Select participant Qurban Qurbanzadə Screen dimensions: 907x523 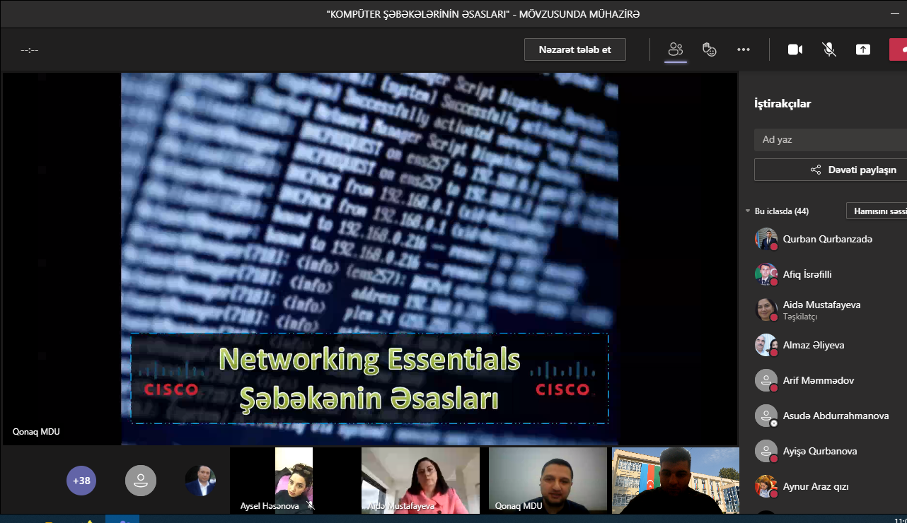pyautogui.click(x=829, y=239)
